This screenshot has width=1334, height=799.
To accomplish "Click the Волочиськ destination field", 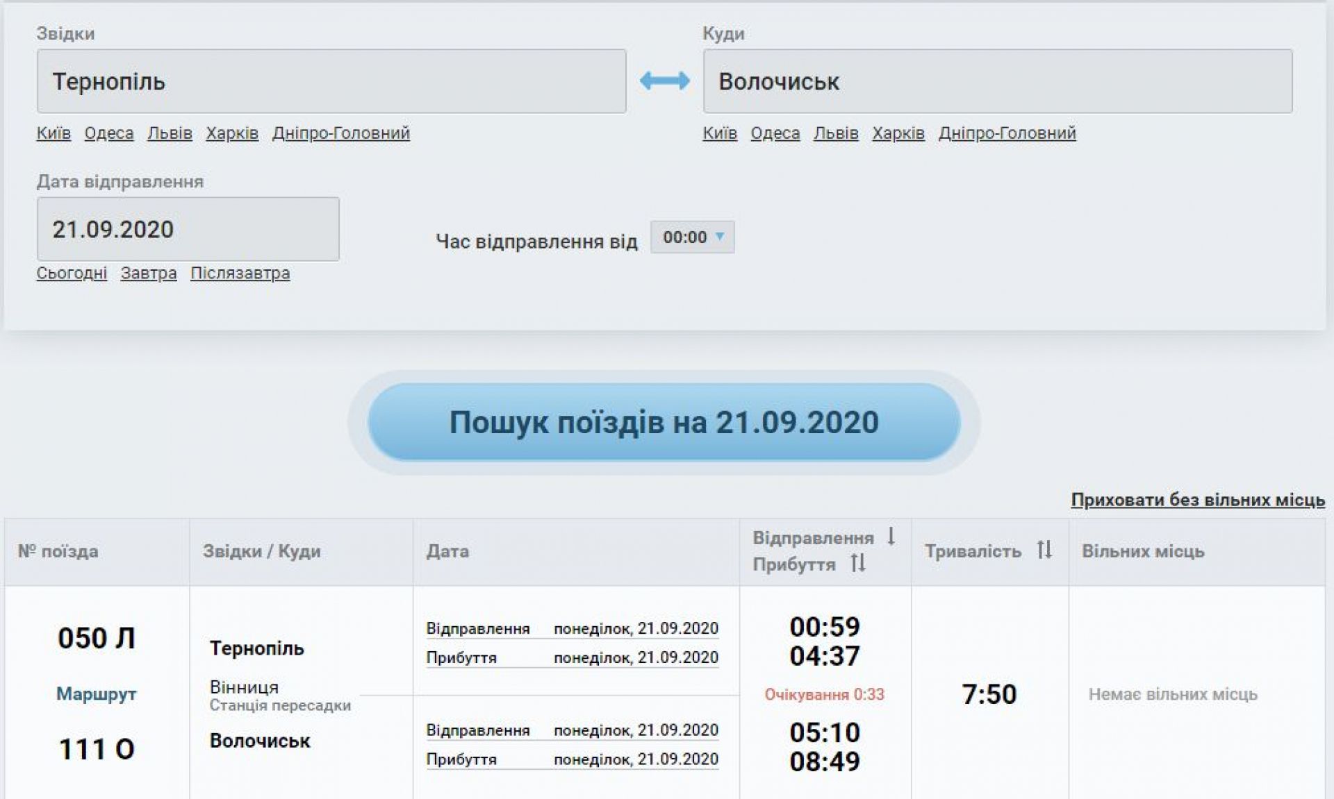I will 997,81.
